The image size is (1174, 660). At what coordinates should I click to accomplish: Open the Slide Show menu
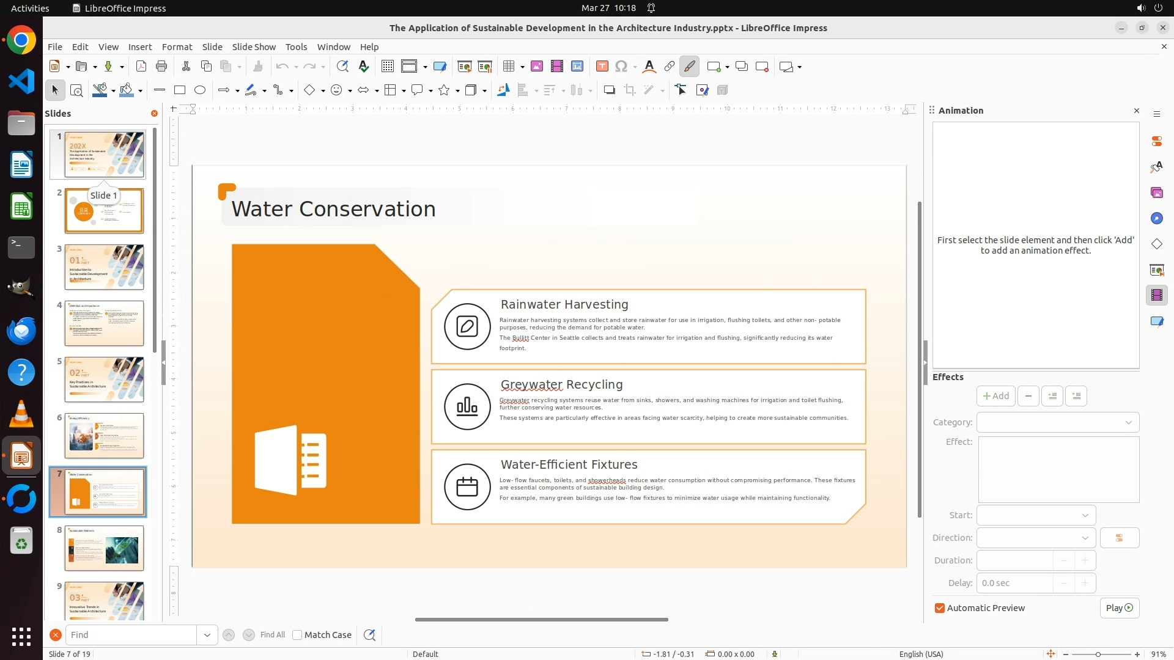click(x=254, y=47)
